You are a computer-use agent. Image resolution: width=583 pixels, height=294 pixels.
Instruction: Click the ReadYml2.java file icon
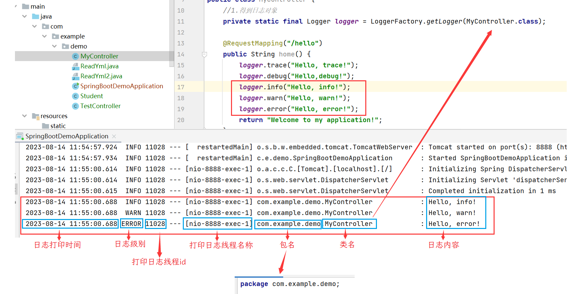(75, 76)
